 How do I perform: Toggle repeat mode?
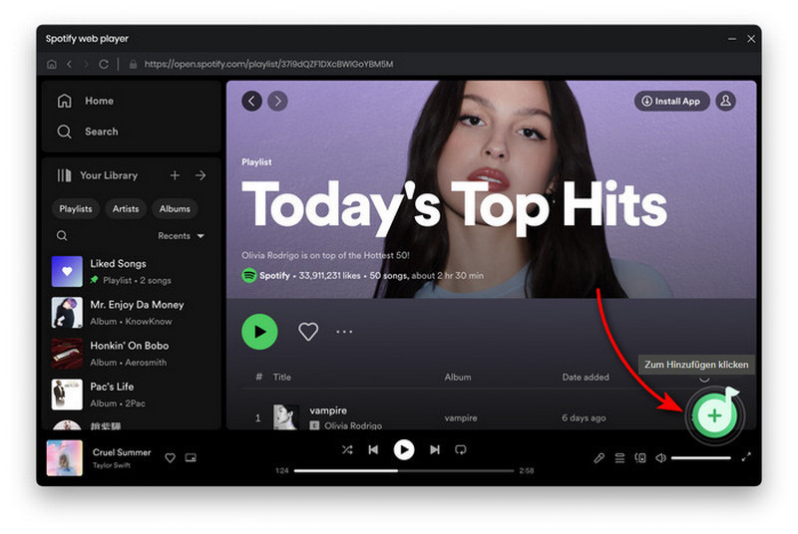[461, 449]
